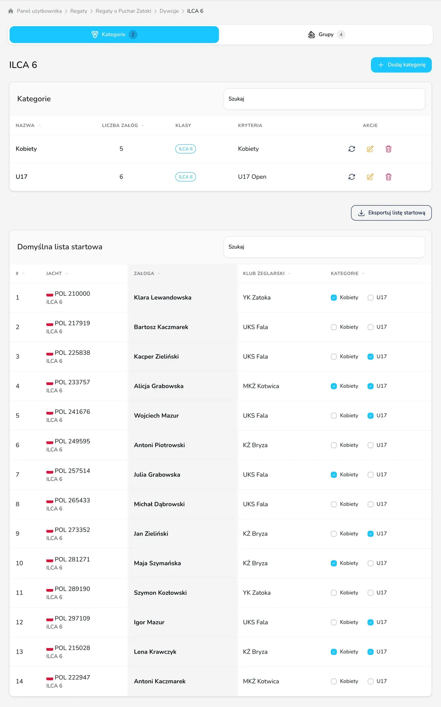Open Regaty o Puchar Zatoki breadcrumb
This screenshot has height=707, width=441.
[123, 11]
